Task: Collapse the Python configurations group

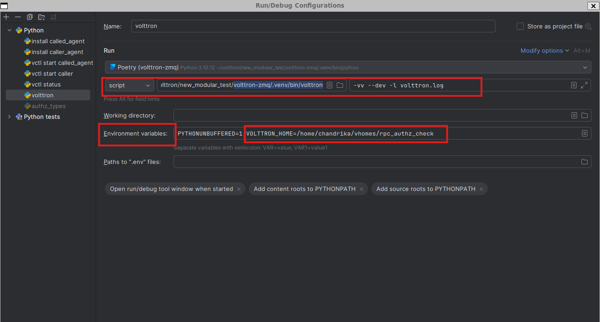Action: tap(10, 30)
